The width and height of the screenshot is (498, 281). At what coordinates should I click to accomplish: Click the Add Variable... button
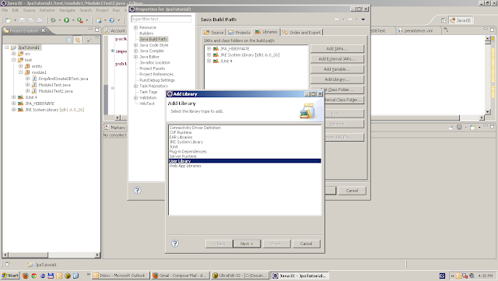(x=337, y=69)
